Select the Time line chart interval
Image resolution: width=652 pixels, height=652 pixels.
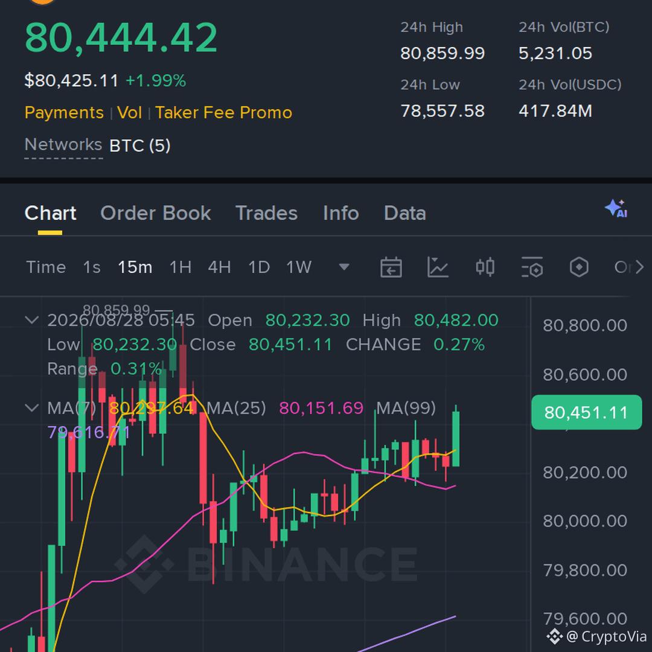[46, 267]
